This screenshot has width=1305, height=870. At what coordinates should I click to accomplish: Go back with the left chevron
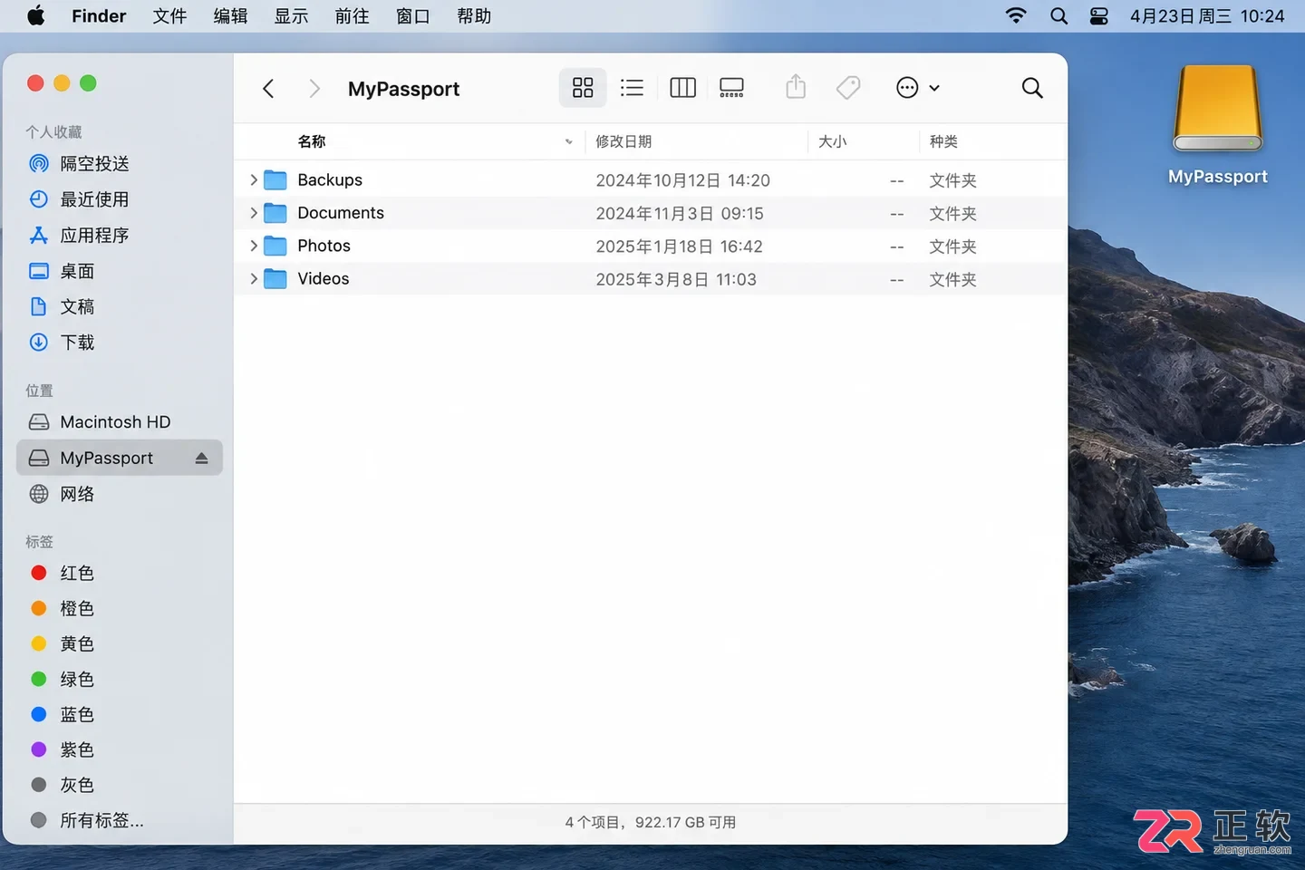[x=268, y=88]
